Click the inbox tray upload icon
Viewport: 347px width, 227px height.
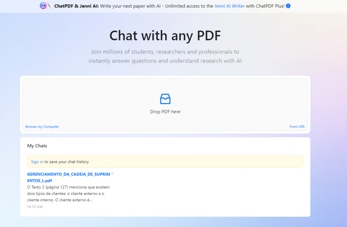165,99
